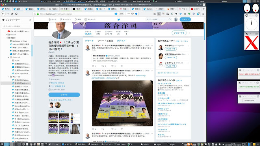This screenshot has height=146, width=260.
Task: Open first media thumbnail in profile photo grid
Action: click(53, 118)
